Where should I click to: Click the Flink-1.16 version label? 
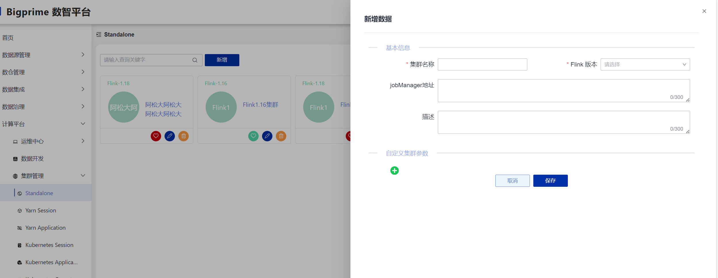click(x=216, y=83)
